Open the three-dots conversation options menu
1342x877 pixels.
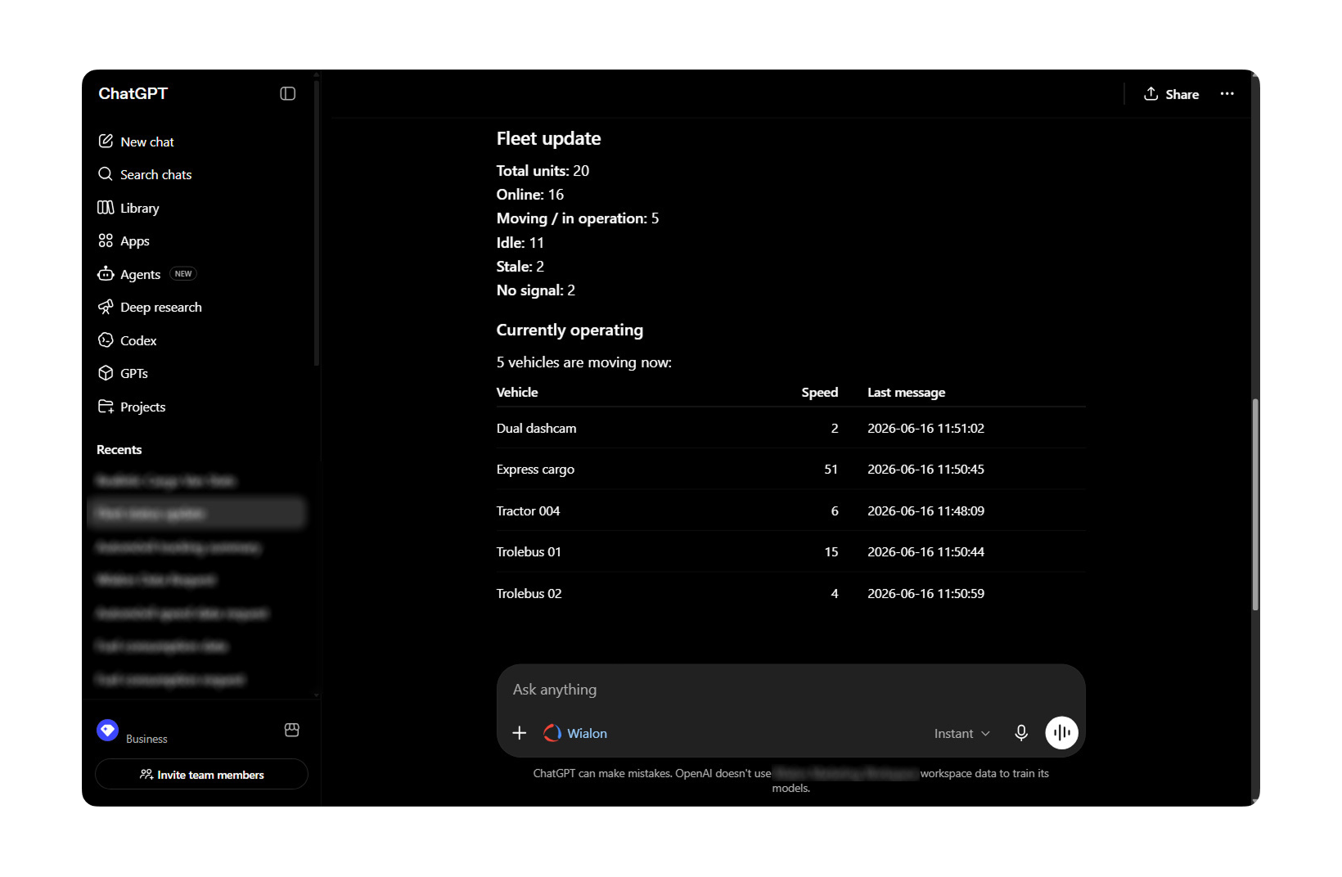tap(1227, 94)
